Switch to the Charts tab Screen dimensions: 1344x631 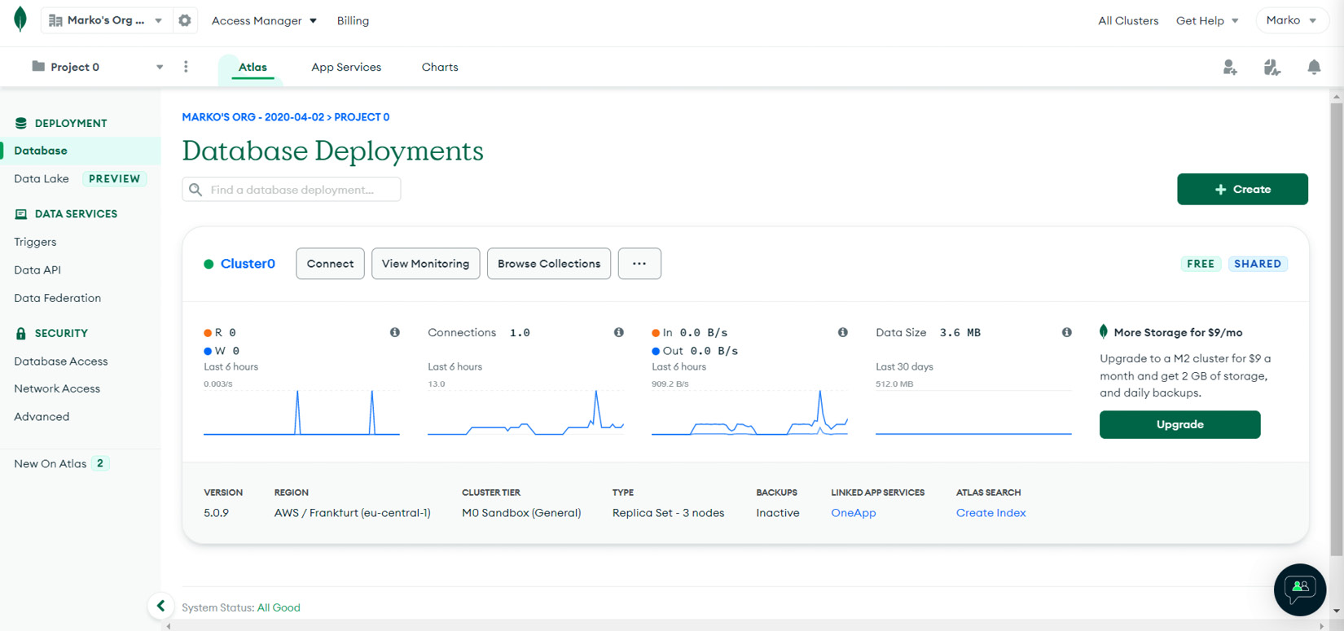pos(440,67)
